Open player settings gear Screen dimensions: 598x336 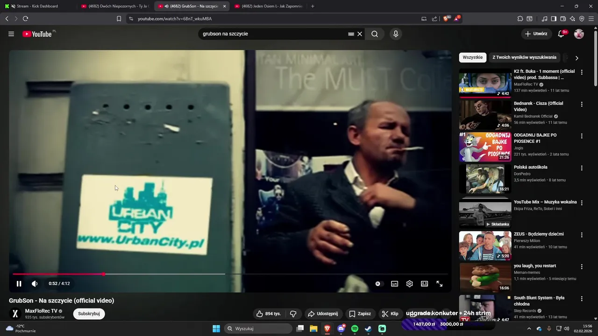410,284
